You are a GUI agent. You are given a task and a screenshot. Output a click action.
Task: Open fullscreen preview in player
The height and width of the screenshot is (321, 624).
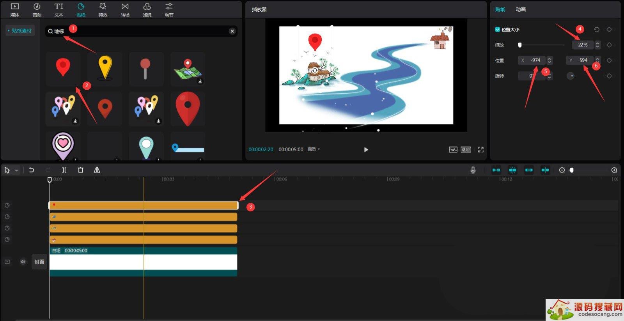tap(480, 149)
